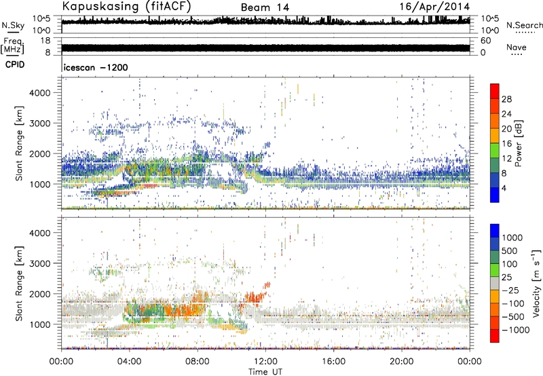Click the sky noise trace in top panel
This screenshot has width=543, height=376.
click(265, 21)
